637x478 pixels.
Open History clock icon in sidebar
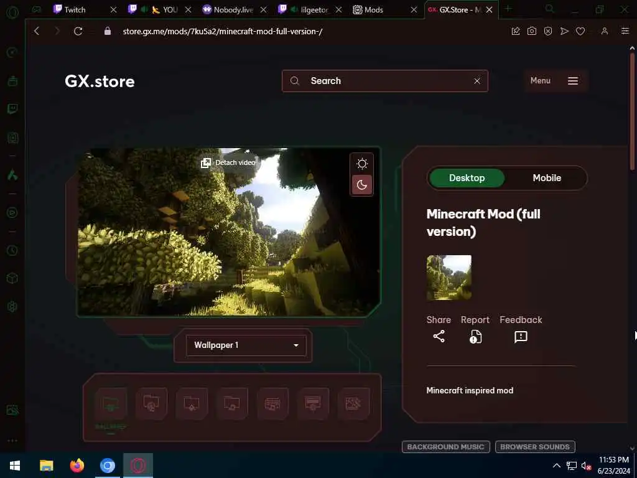(x=12, y=250)
